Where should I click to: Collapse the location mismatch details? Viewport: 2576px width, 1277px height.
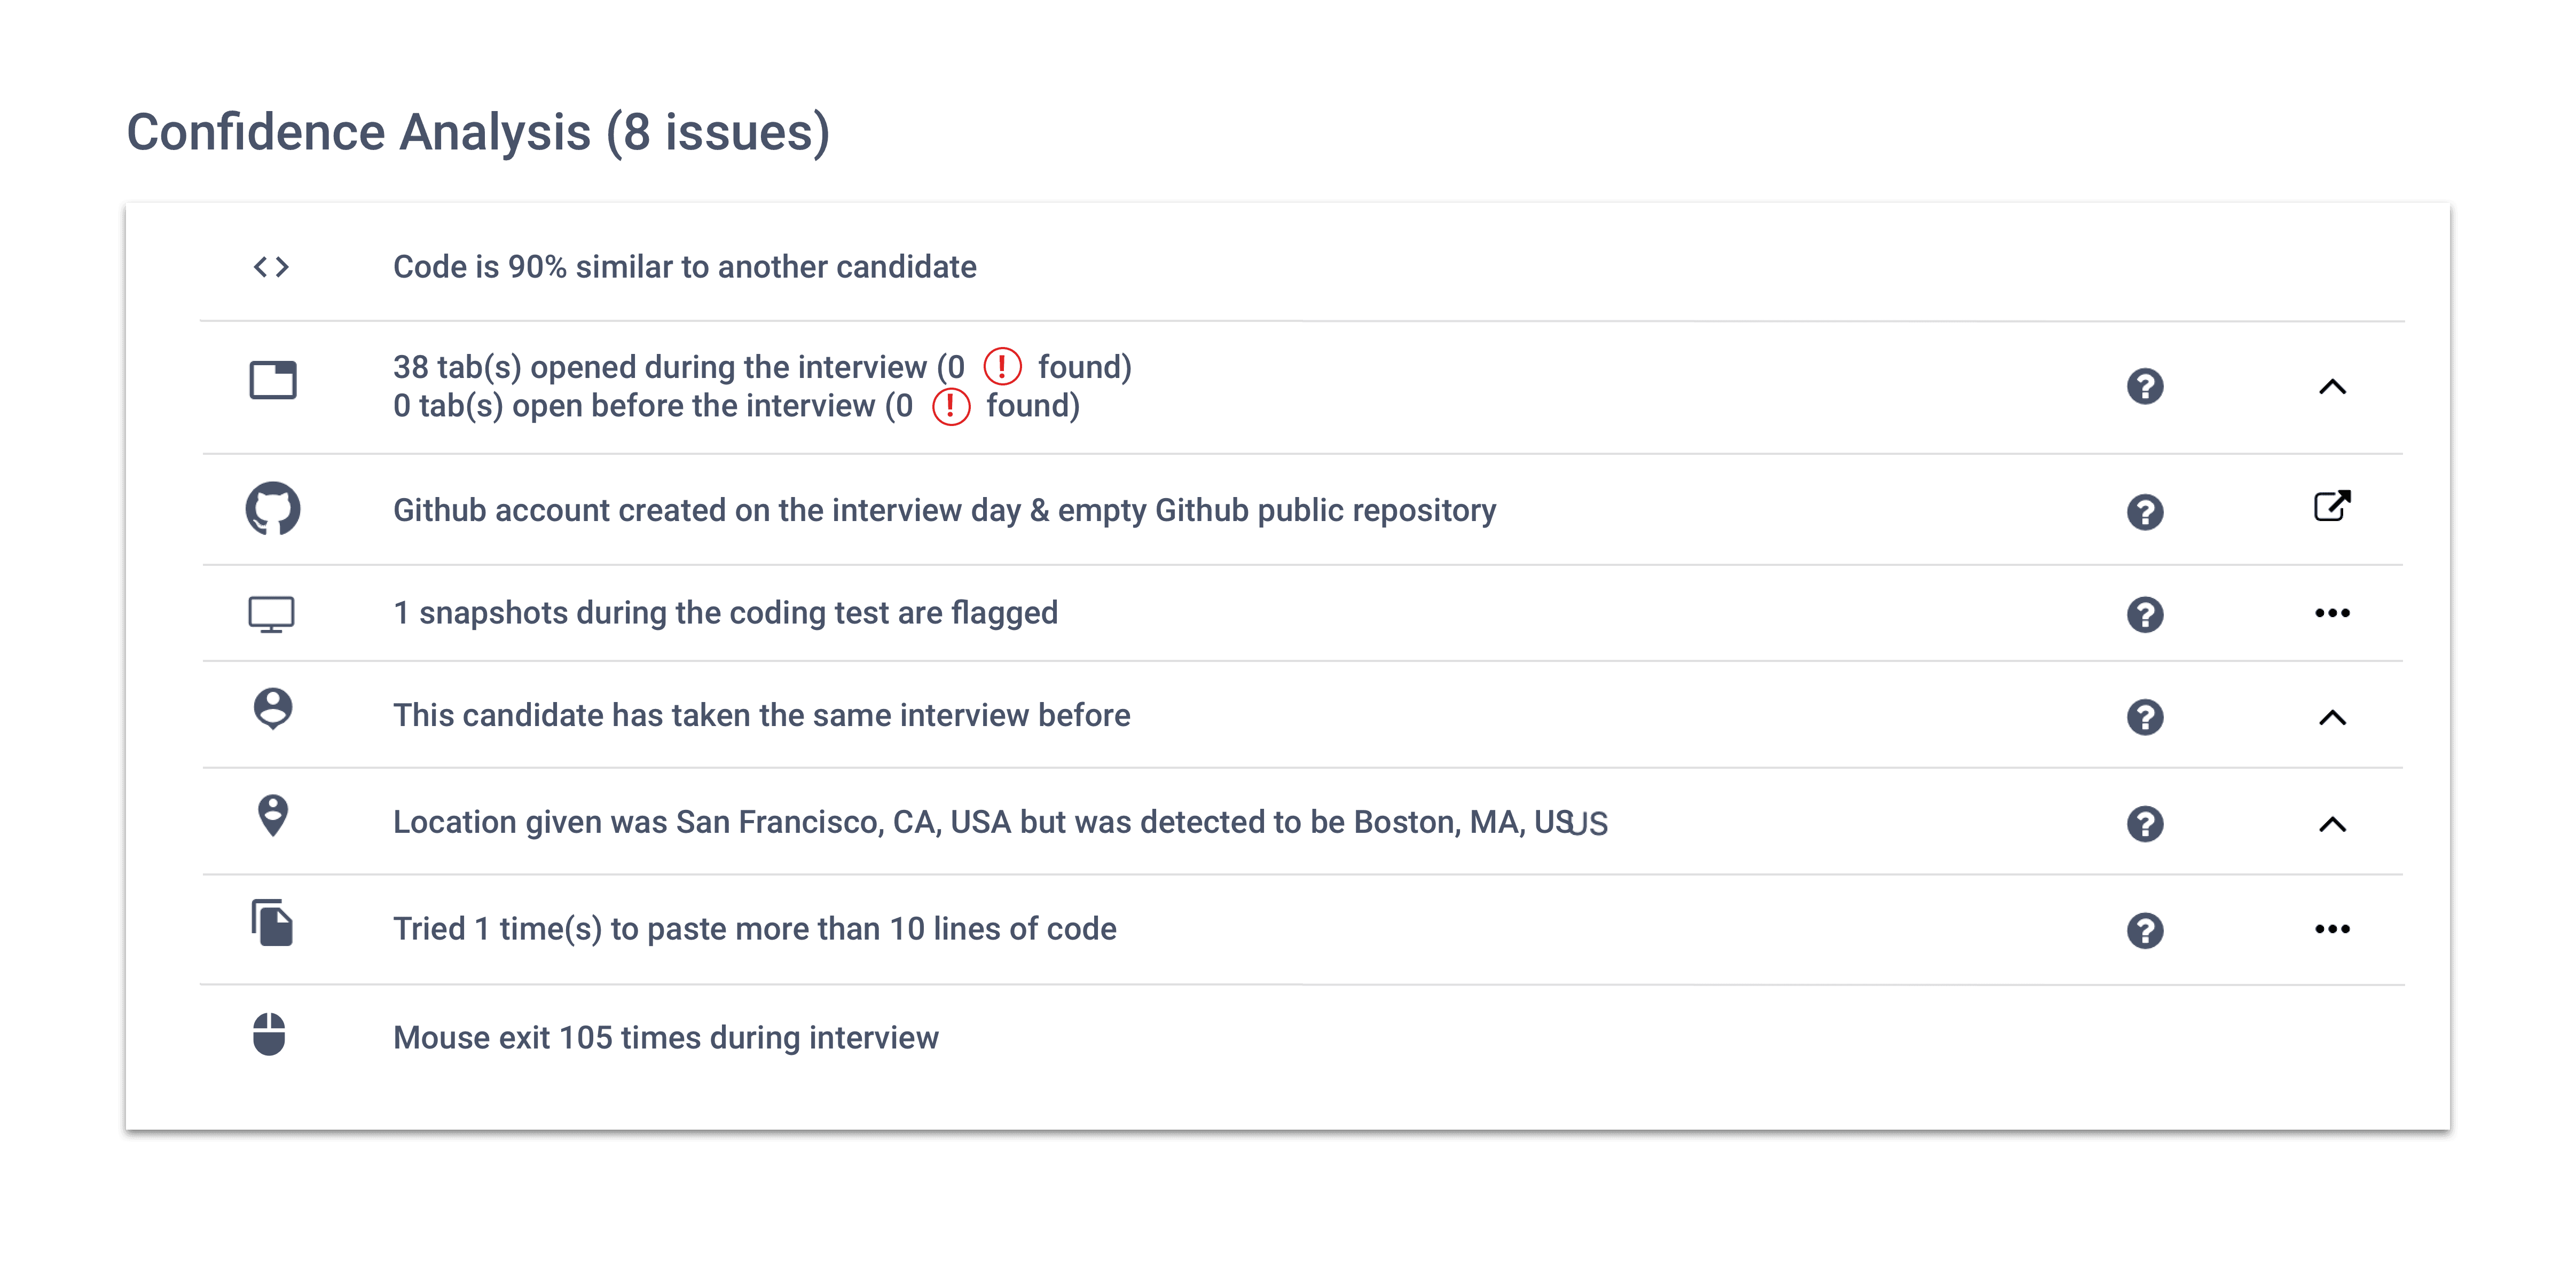[x=2333, y=824]
